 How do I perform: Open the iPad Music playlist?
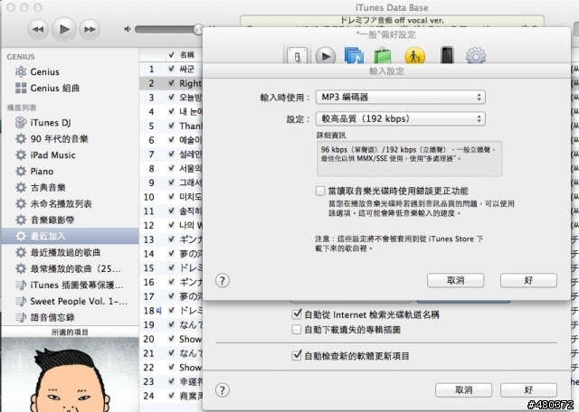click(x=71, y=154)
